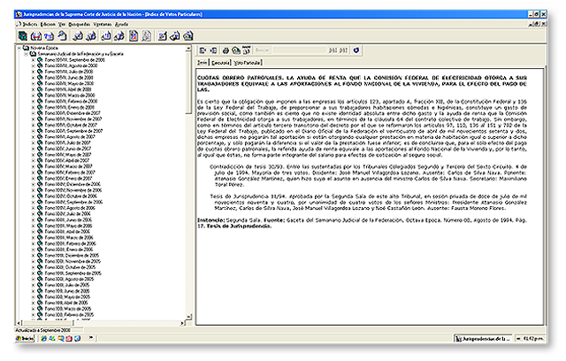Expand the Enero de 2007 tomo

34,179
